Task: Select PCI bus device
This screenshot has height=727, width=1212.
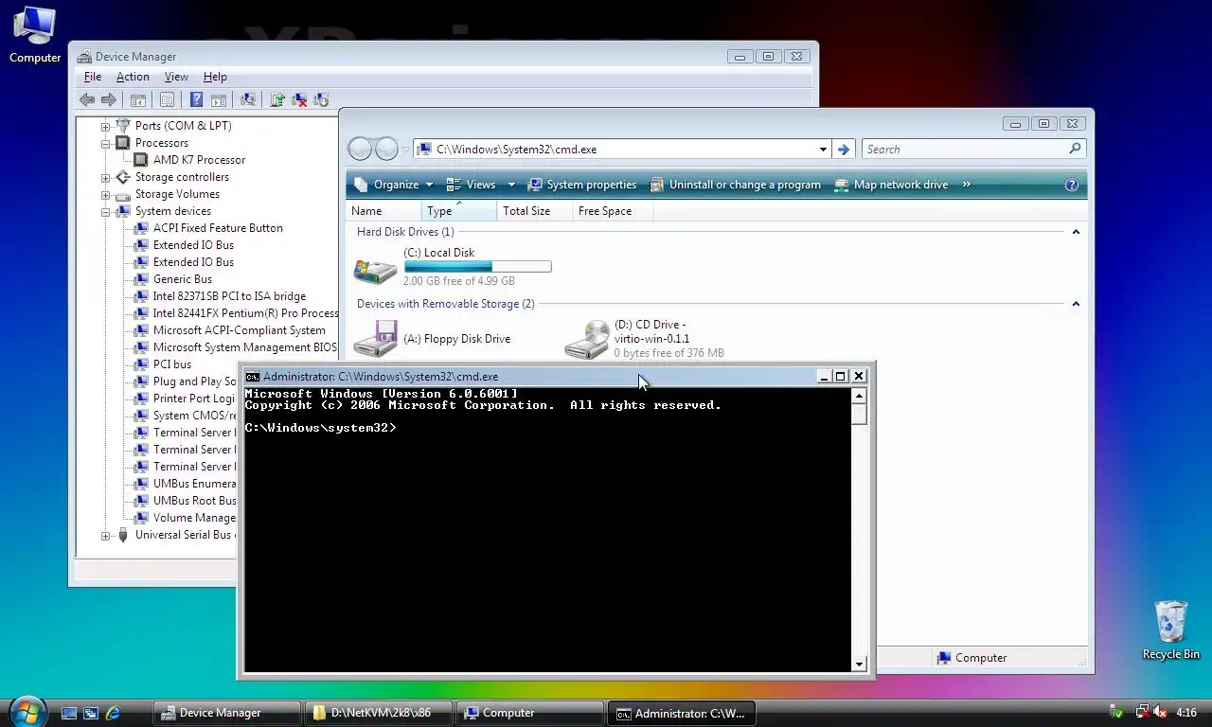Action: (x=172, y=364)
